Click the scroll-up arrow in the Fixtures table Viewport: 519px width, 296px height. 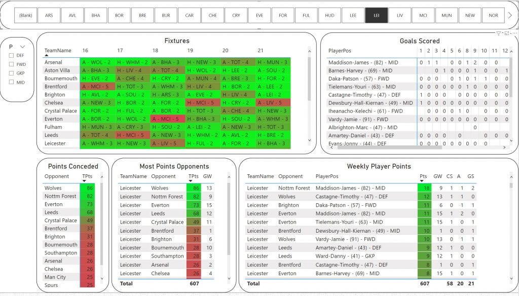[310, 51]
